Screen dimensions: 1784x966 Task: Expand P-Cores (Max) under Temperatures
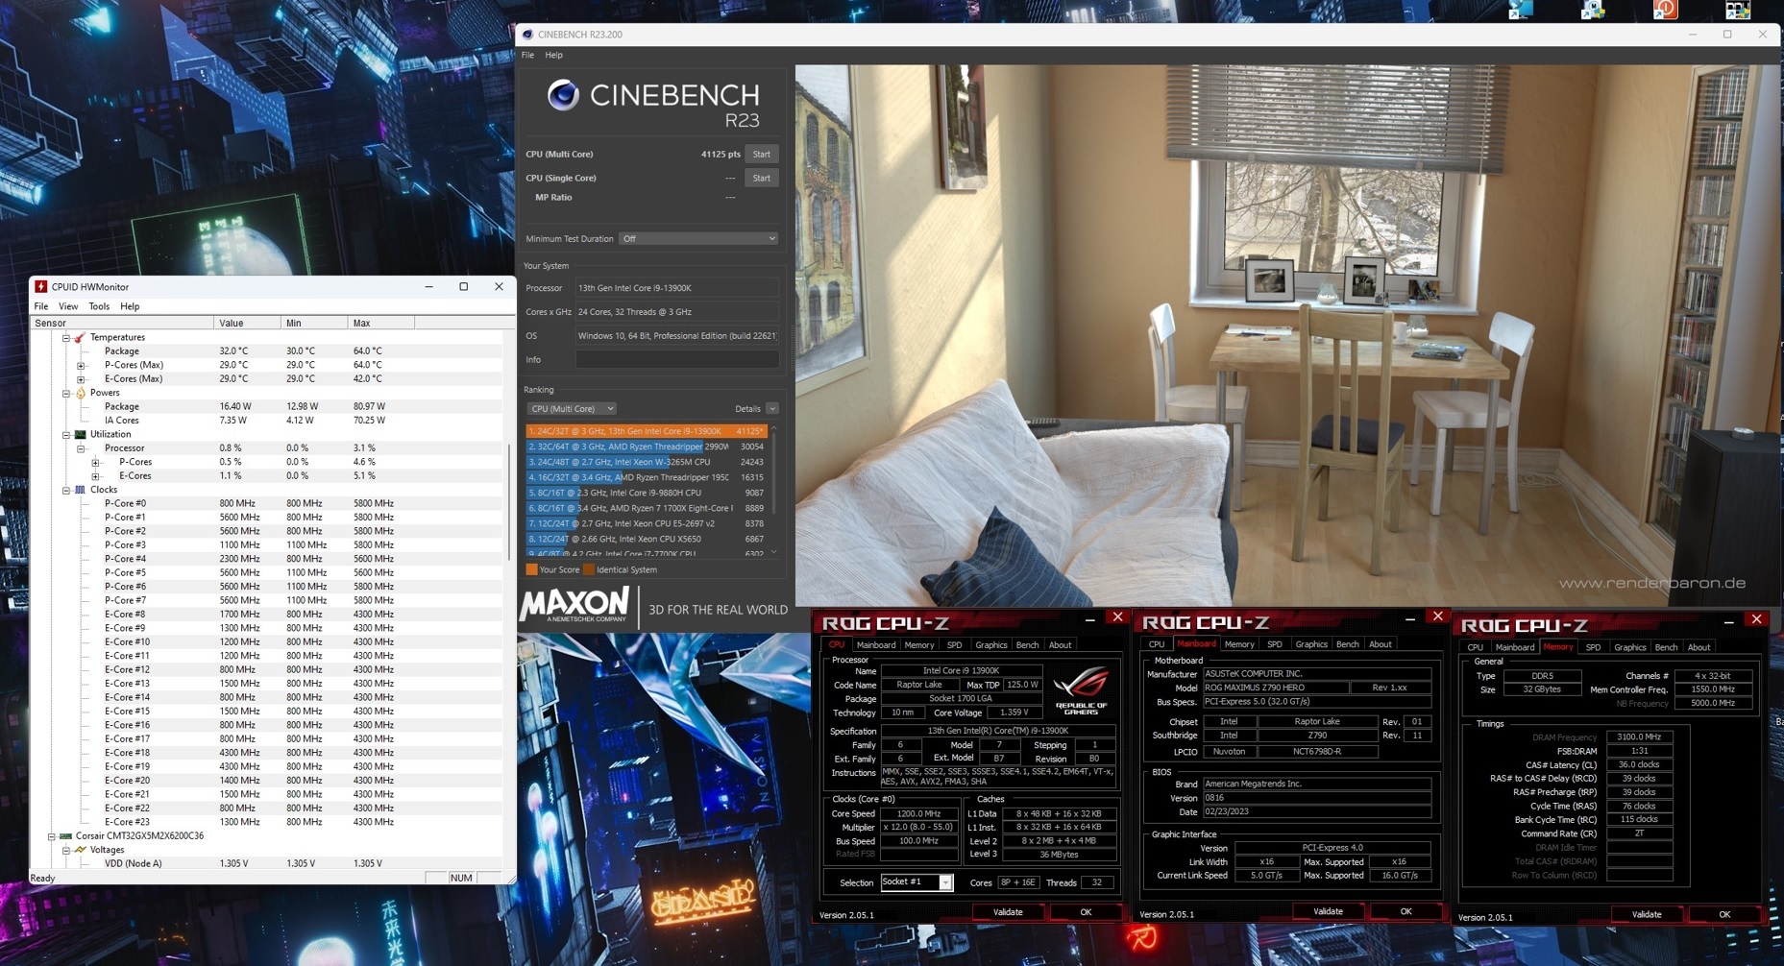coord(81,366)
